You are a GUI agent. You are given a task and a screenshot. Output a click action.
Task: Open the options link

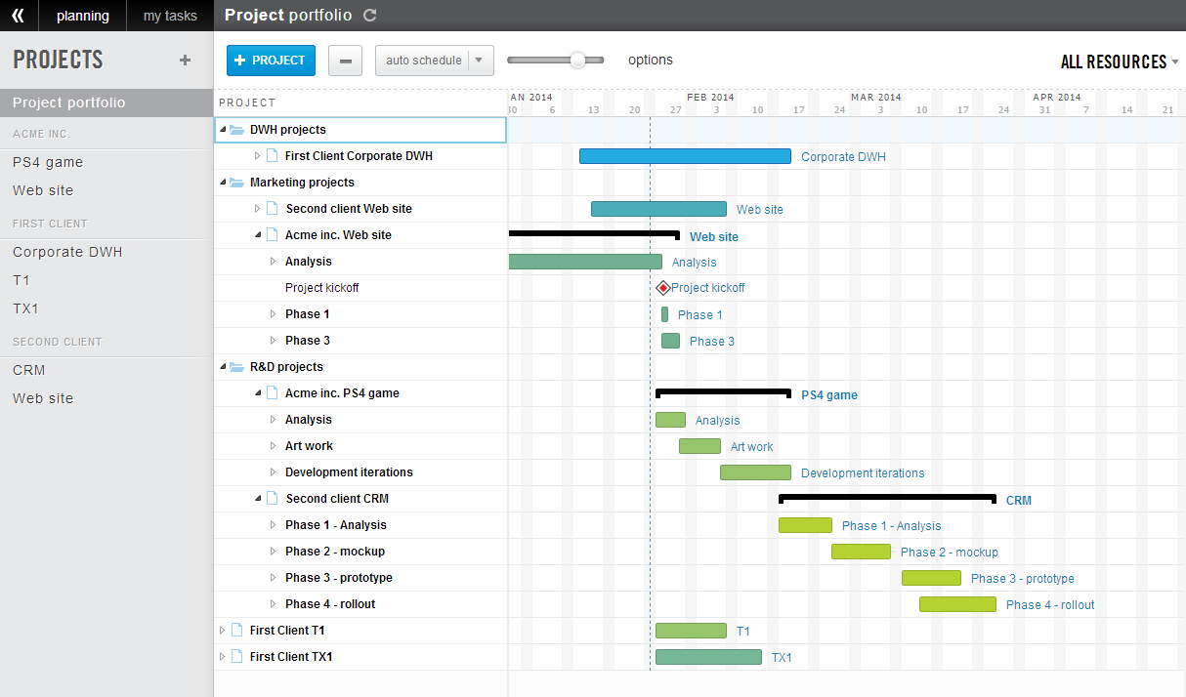(651, 60)
